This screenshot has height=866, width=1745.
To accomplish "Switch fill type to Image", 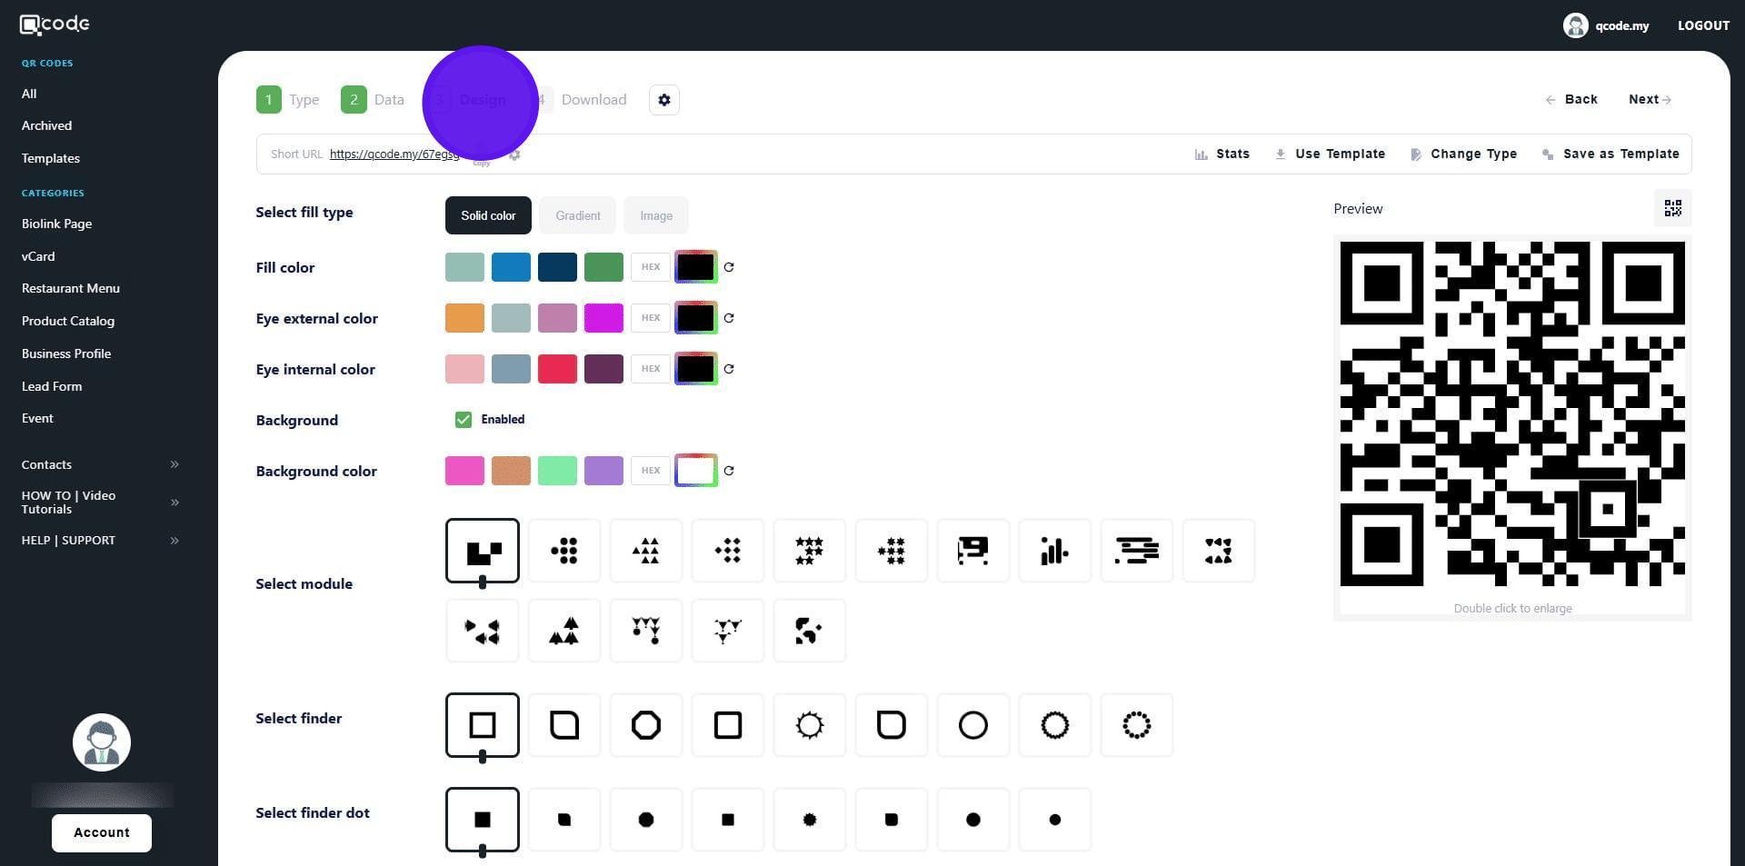I will (x=656, y=215).
